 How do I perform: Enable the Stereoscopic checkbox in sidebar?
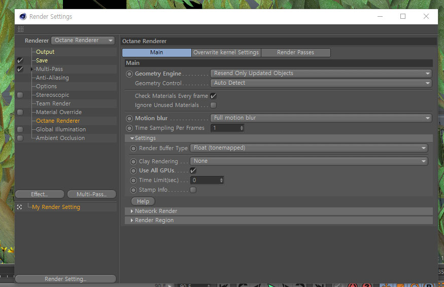click(20, 95)
